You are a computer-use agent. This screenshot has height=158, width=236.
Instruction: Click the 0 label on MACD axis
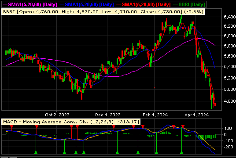coord(225,135)
